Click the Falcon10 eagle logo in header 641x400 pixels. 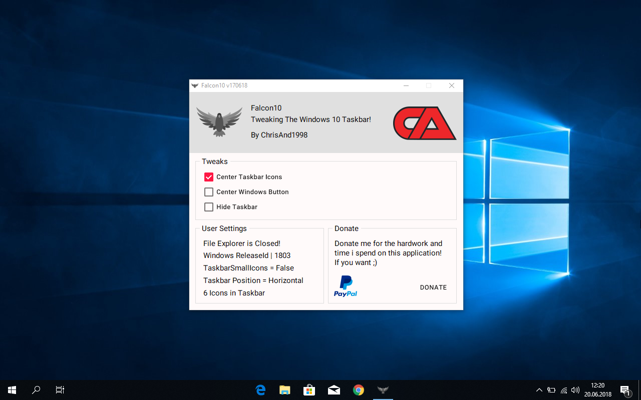[219, 121]
